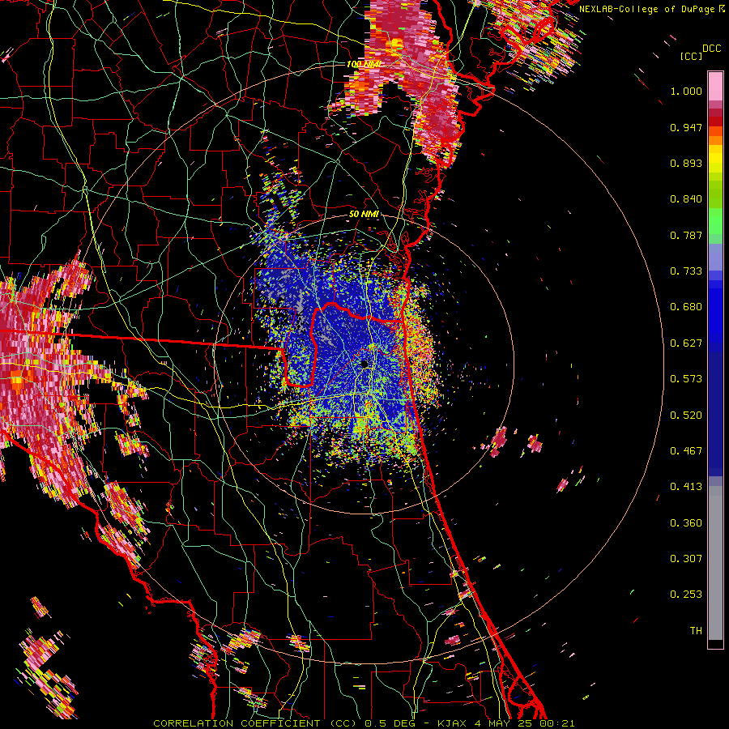Select the 0.467 value on the color scale
This screenshot has height=729, width=729.
686,451
